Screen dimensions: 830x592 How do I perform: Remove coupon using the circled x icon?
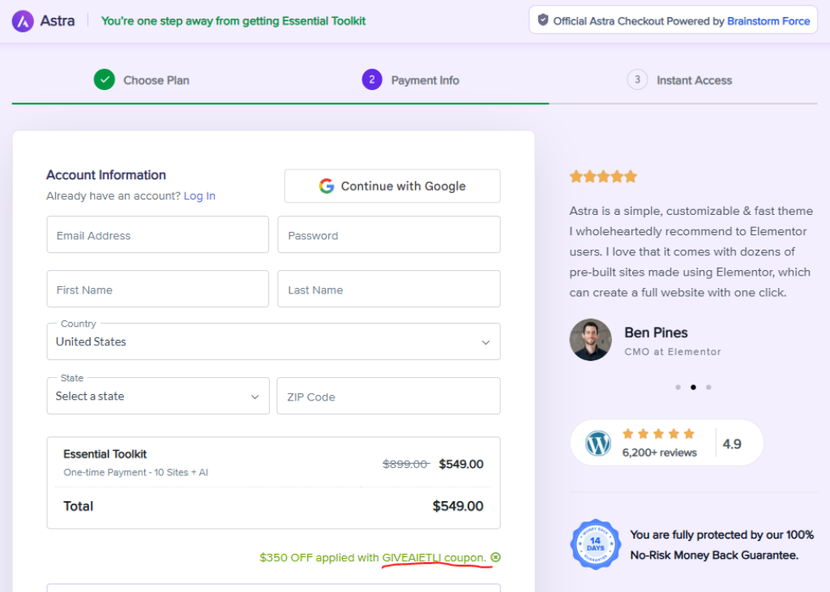(495, 557)
